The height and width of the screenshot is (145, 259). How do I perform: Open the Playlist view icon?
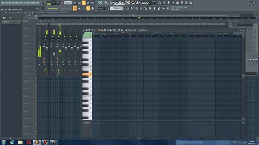pos(128,8)
